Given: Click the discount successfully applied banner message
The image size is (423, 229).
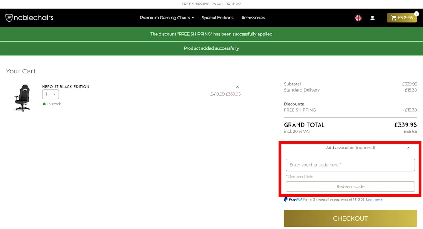Looking at the screenshot, I should [211, 34].
